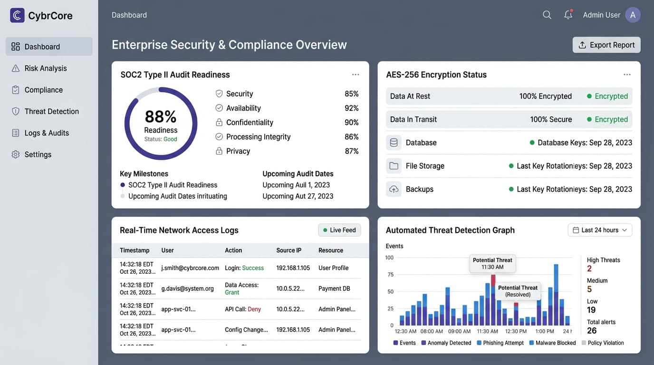
Task: Open the Last 24 hours time range dropdown
Action: point(600,230)
